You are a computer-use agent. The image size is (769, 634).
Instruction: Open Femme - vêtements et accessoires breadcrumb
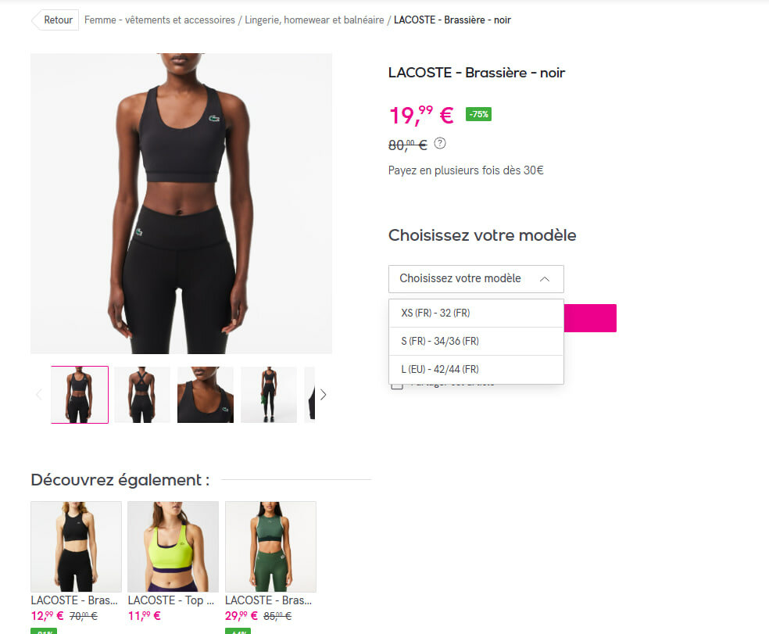[159, 20]
